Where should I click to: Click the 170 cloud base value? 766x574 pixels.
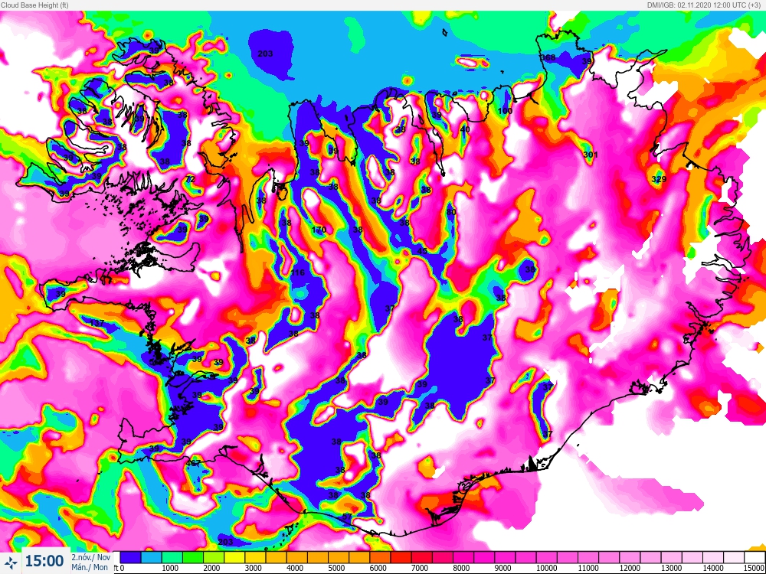(x=319, y=230)
